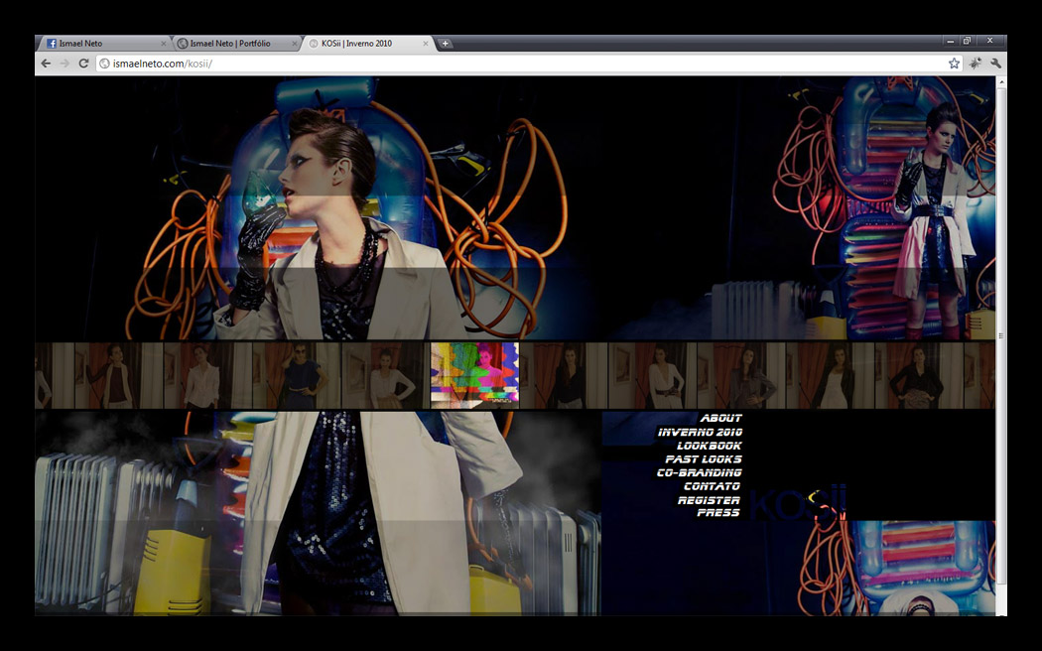Bookmark this page with the star icon
The image size is (1042, 651).
coord(955,64)
